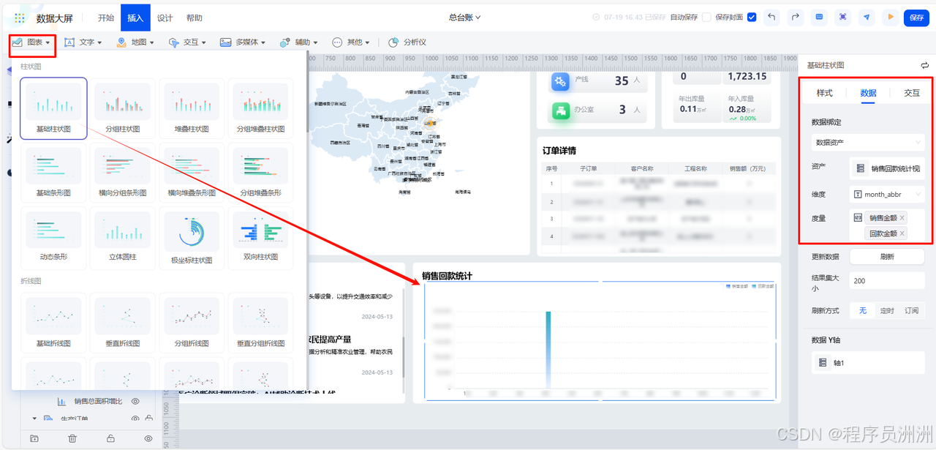The image size is (936, 450).
Task: Click the redo arrow icon
Action: tap(795, 18)
